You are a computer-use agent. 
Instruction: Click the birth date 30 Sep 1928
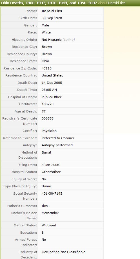pyautogui.click(x=52, y=18)
